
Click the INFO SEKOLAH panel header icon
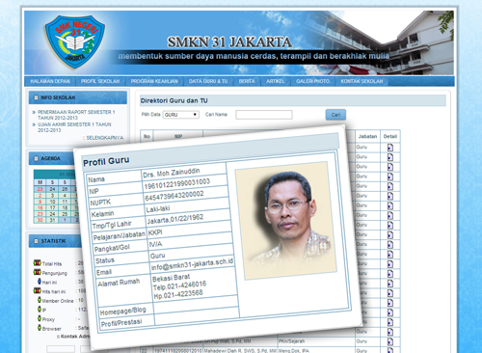tap(36, 97)
